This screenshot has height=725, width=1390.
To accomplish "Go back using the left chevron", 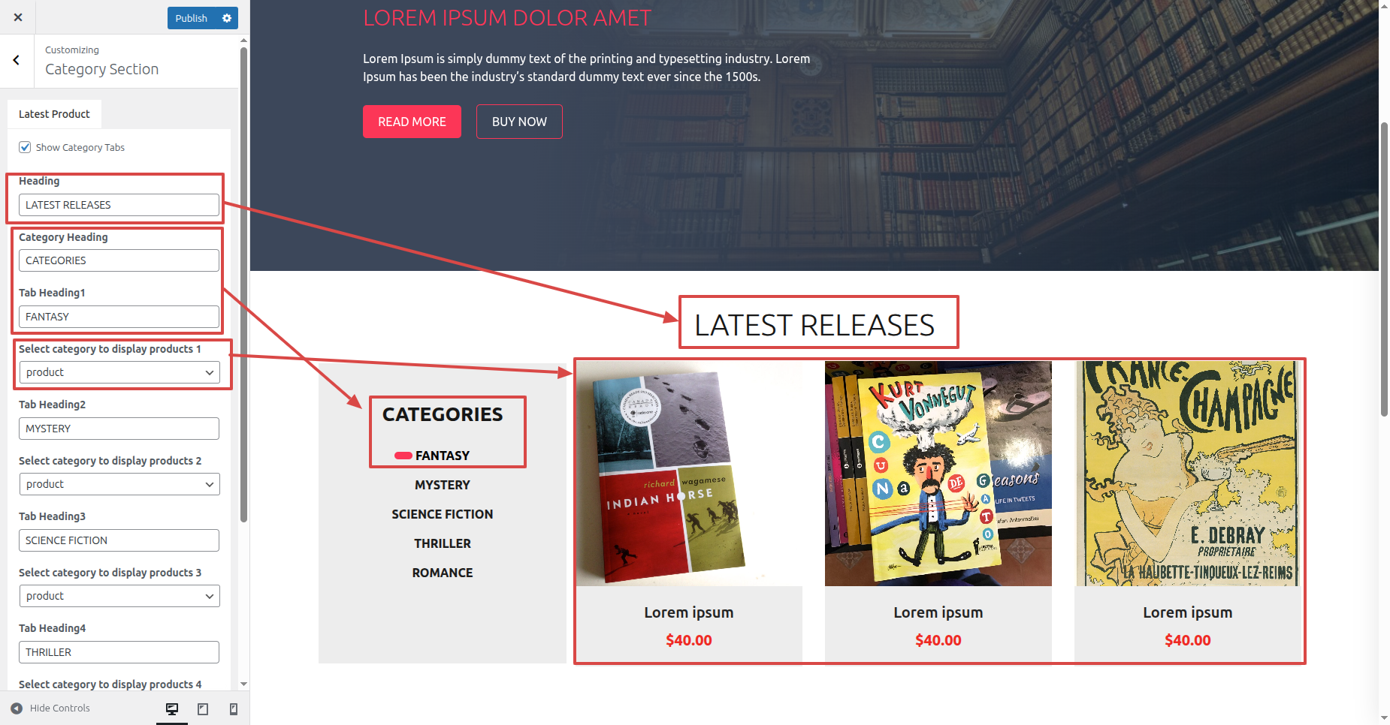I will [x=17, y=60].
